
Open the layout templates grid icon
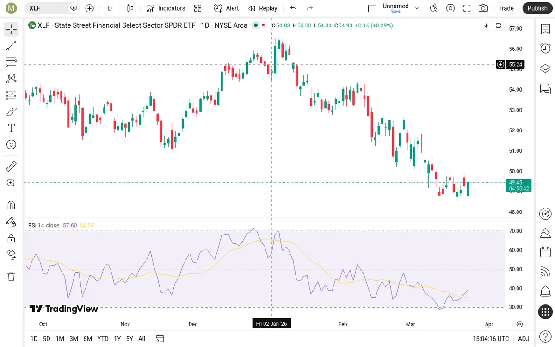[198, 8]
